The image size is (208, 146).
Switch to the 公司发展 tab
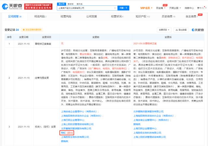[91, 17]
